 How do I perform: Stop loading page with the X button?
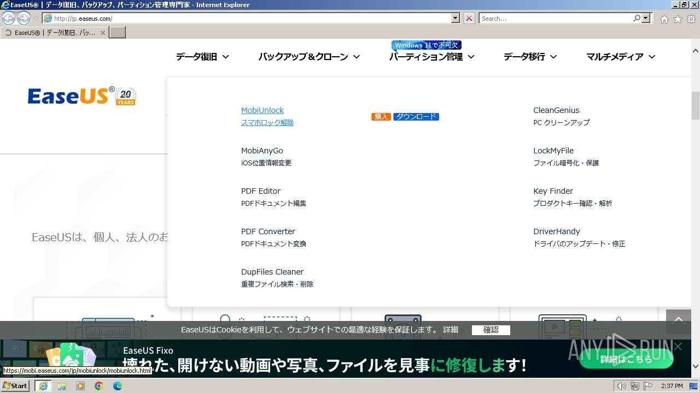469,18
